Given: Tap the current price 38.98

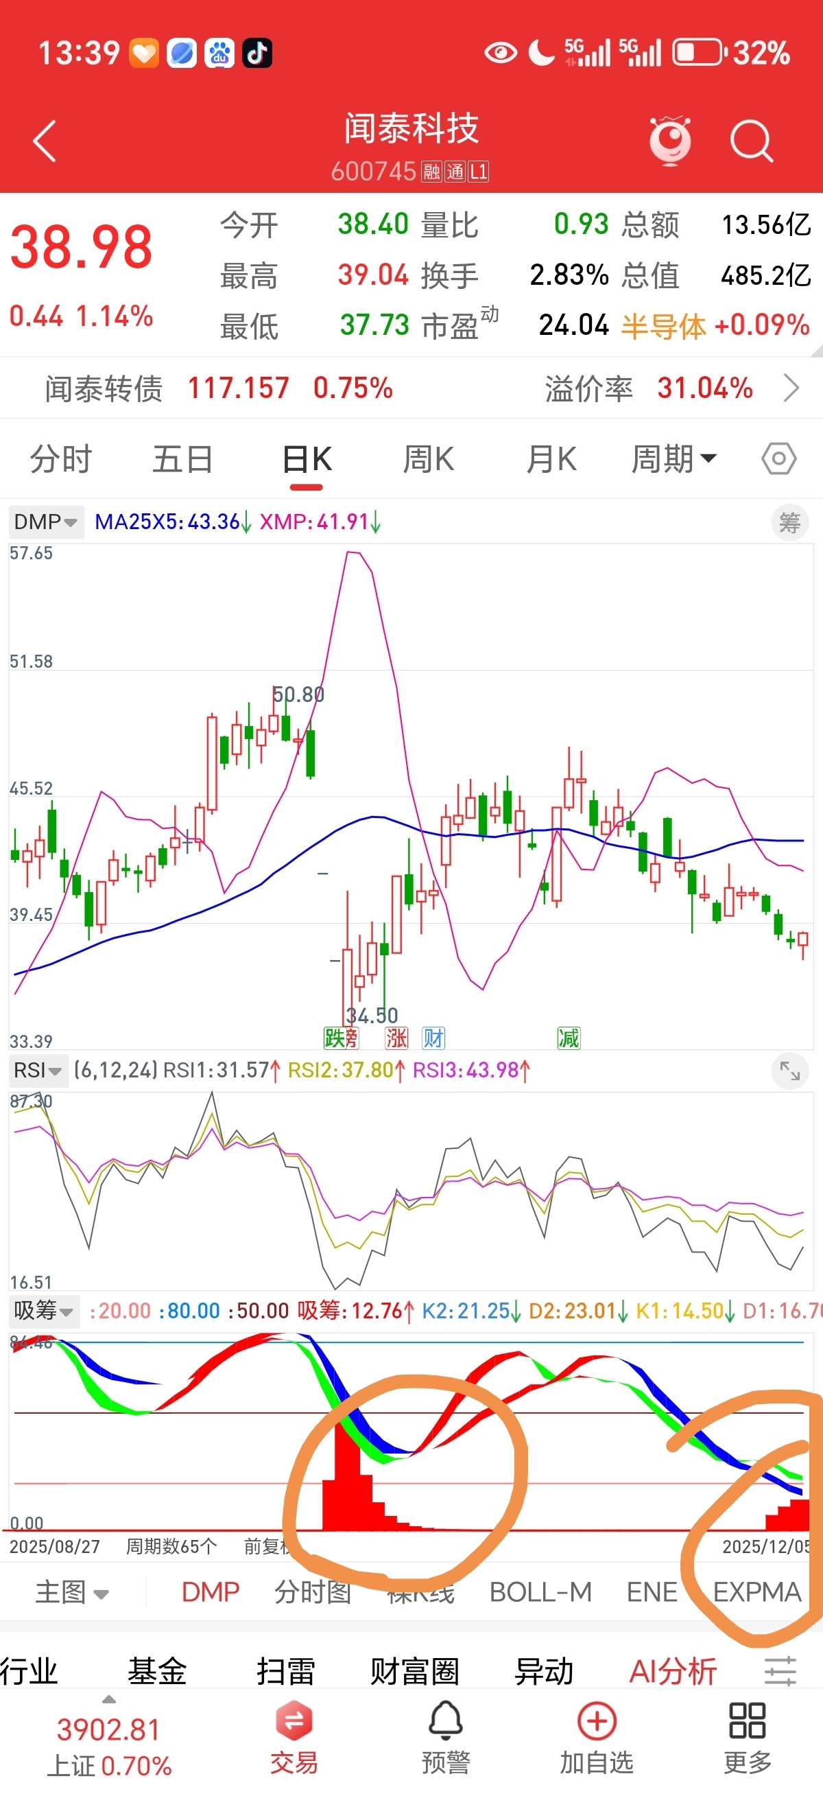Looking at the screenshot, I should [81, 247].
